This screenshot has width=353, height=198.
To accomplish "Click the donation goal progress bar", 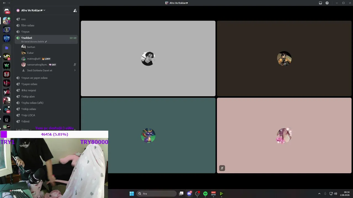I will [x=54, y=134].
